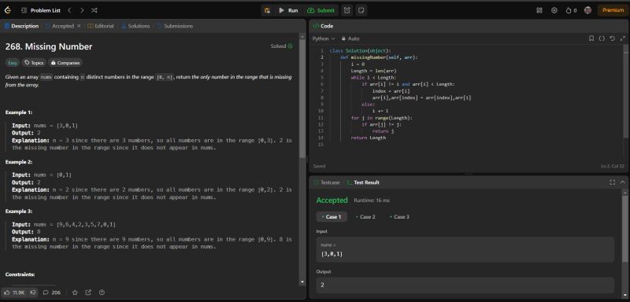Click the Solved status check icon
The width and height of the screenshot is (630, 302).
pos(290,46)
